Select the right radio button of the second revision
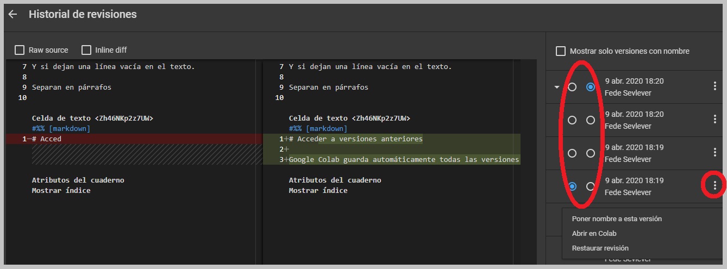This screenshot has width=727, height=269. 591,120
